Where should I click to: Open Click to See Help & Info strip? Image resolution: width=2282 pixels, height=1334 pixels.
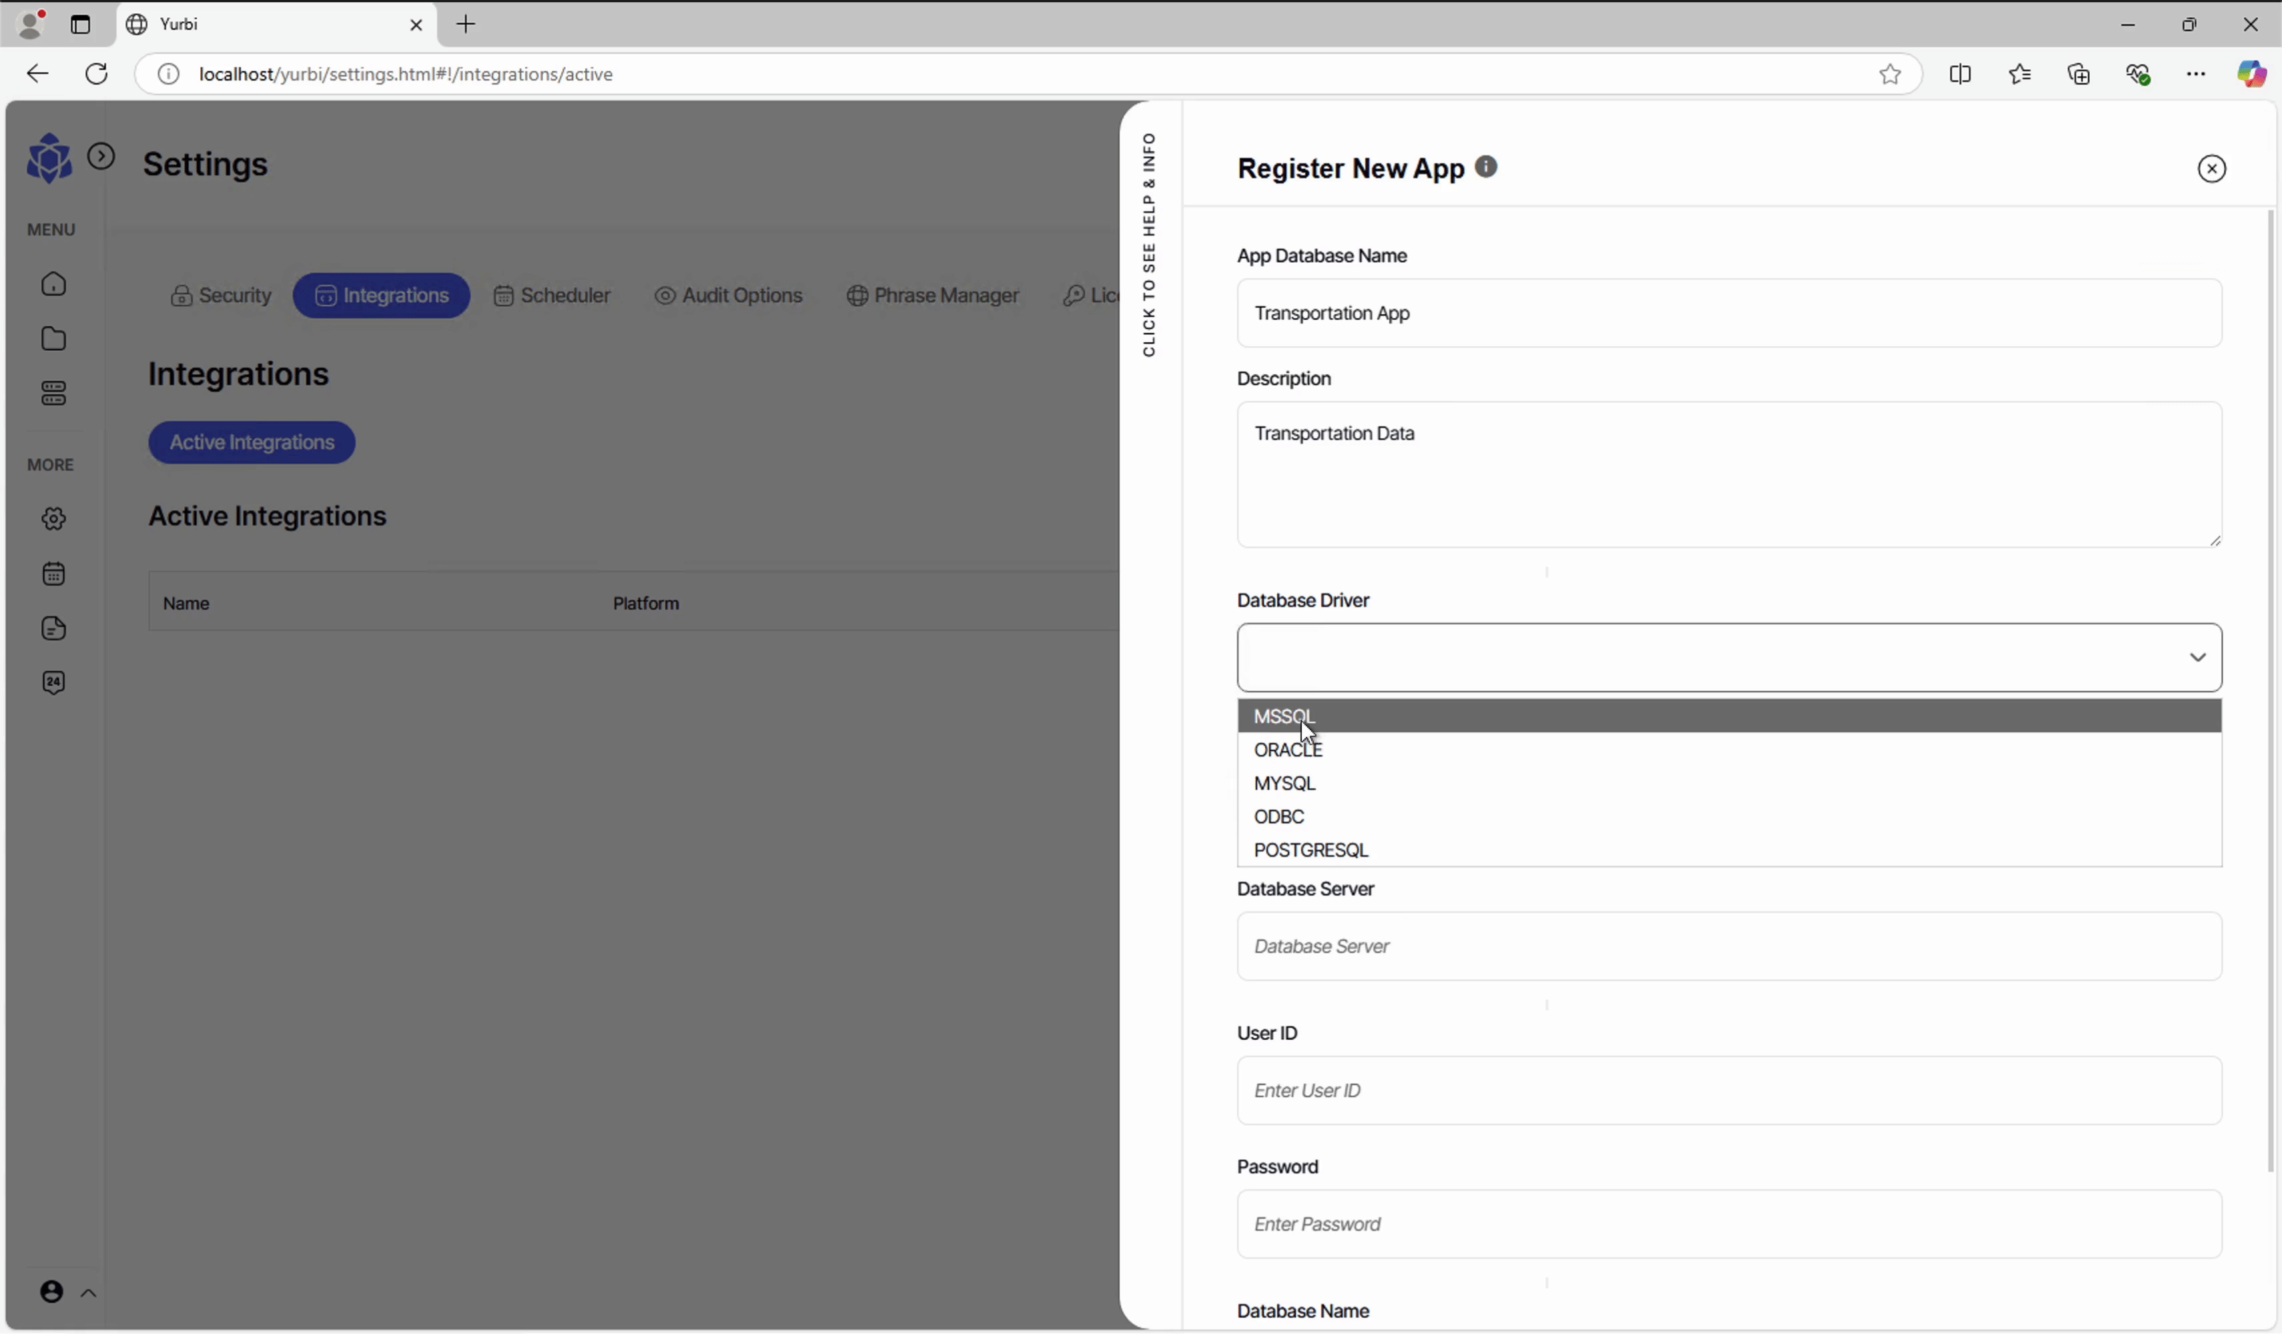[1149, 244]
